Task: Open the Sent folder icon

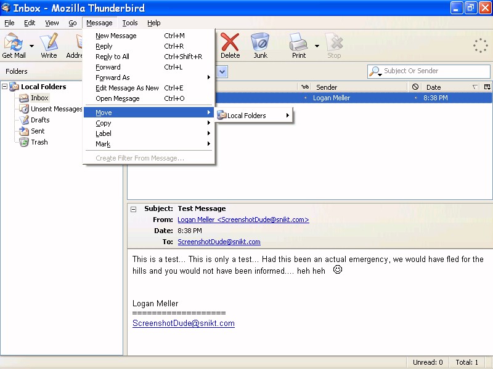Action: coord(24,131)
